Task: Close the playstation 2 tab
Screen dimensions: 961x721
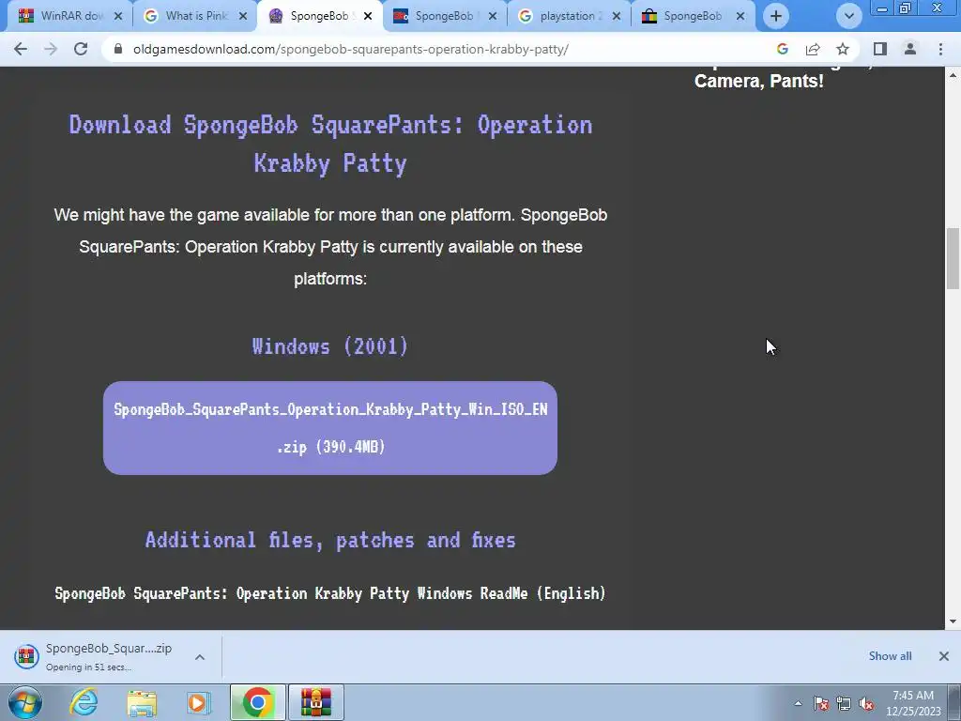Action: coord(617,16)
